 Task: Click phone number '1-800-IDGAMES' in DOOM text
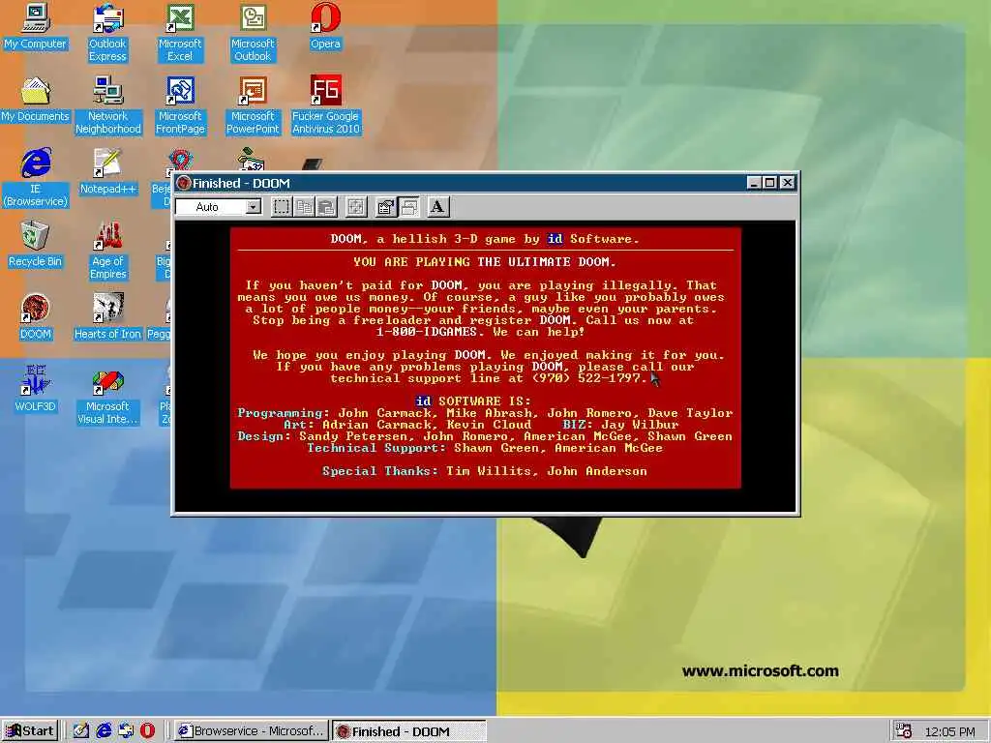[x=427, y=332]
